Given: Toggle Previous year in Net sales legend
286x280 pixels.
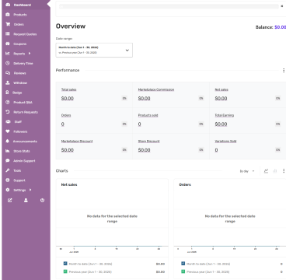Looking at the screenshot, I should click(65, 271).
